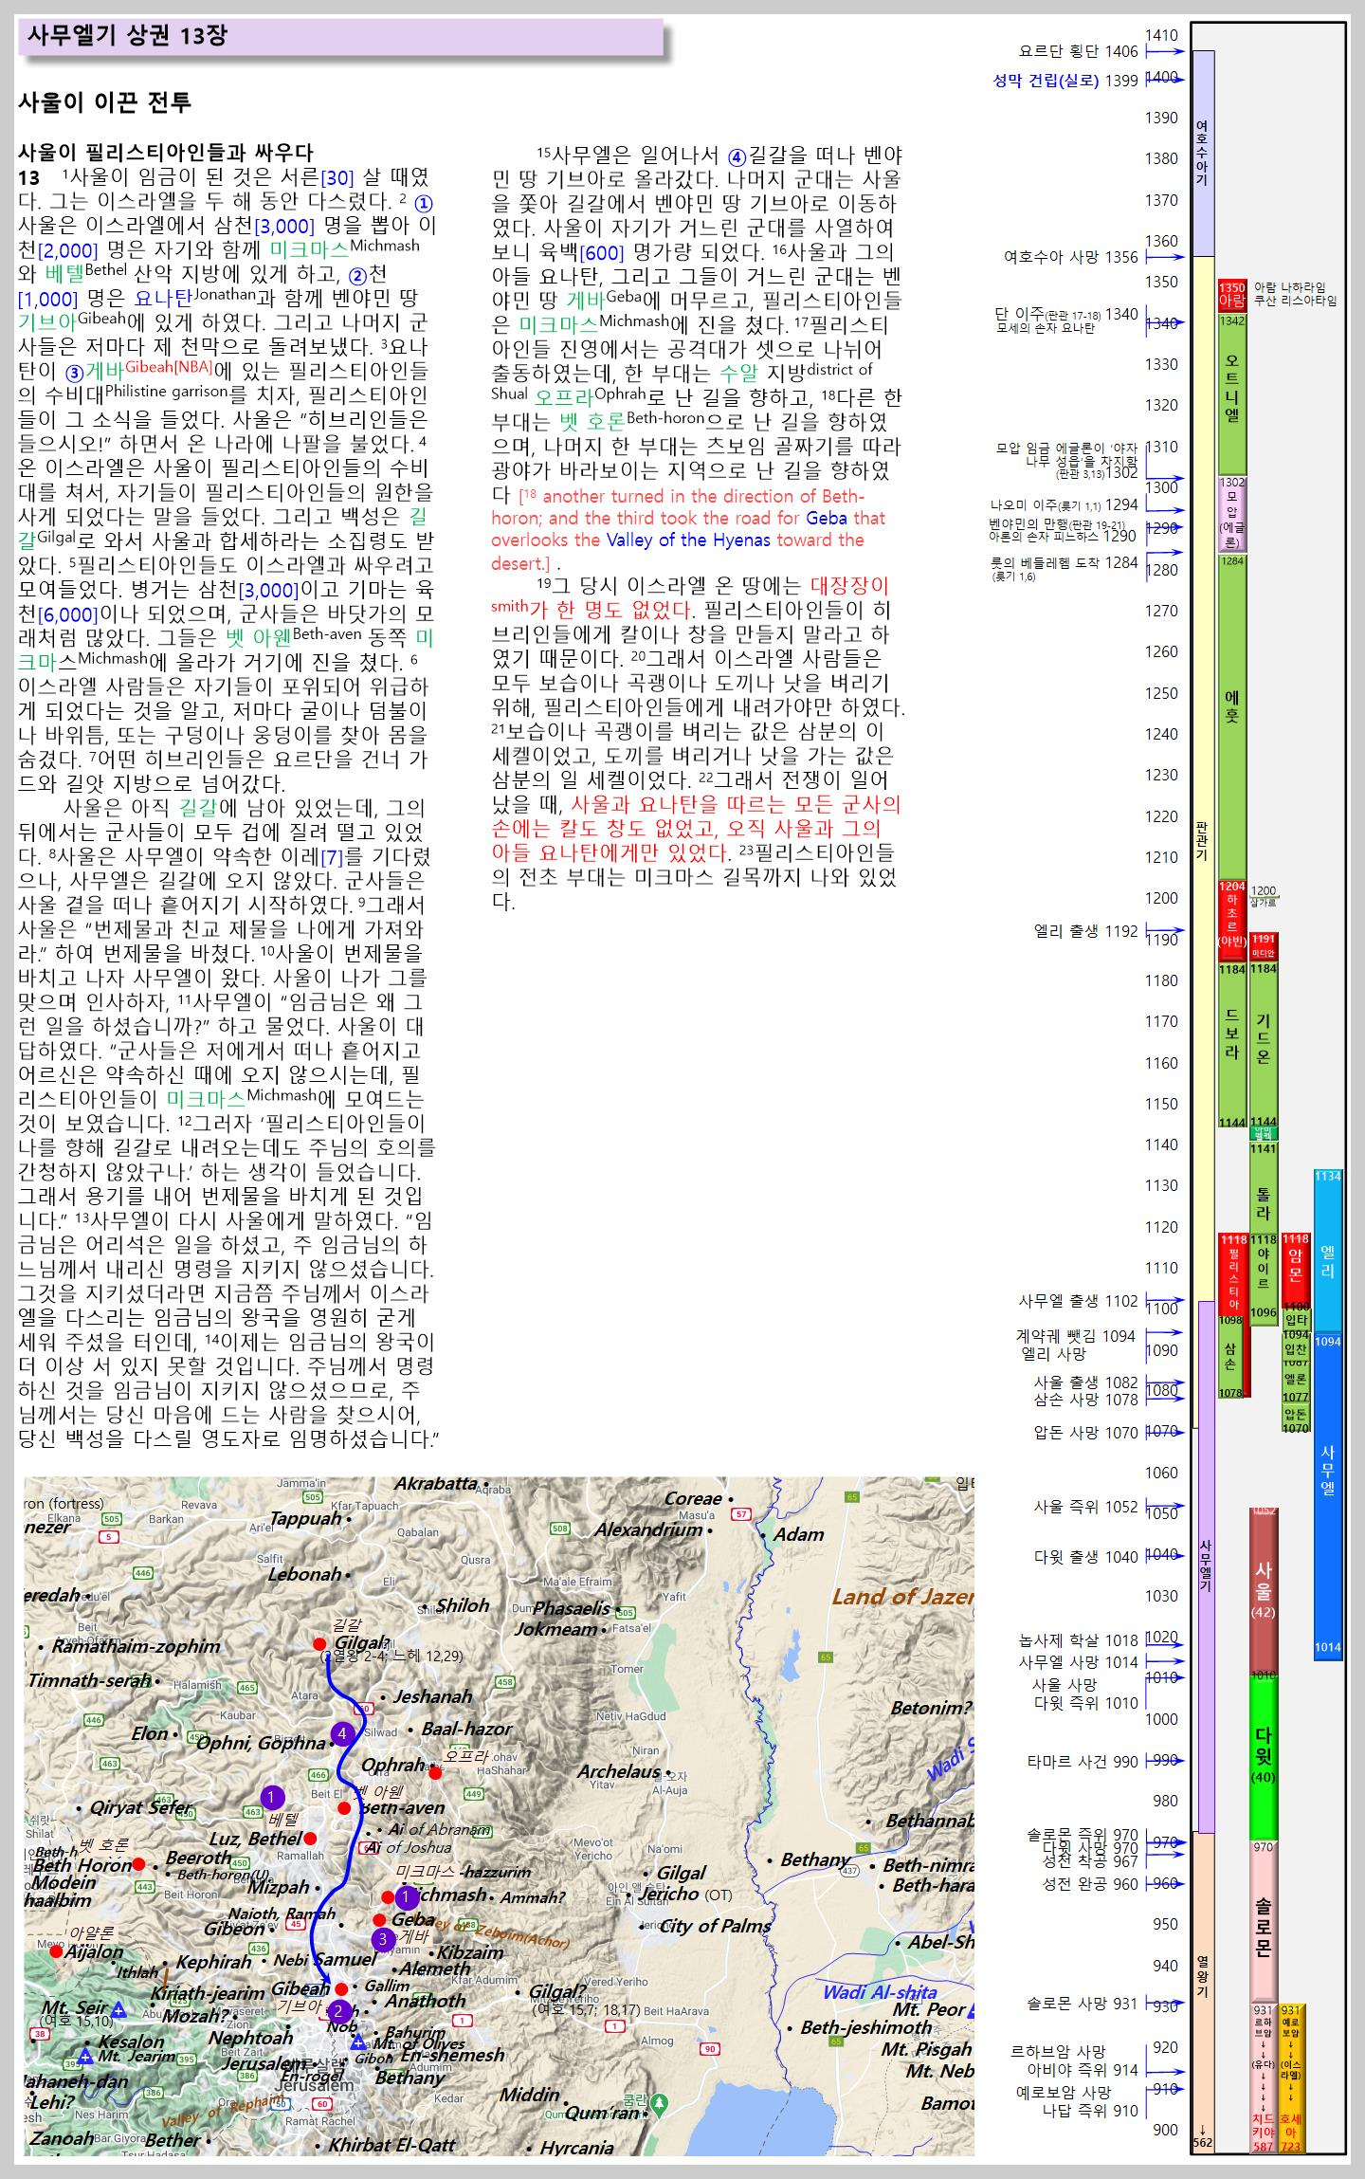
Task: Click green 다윗 (40) reign bar
Action: [1264, 1757]
